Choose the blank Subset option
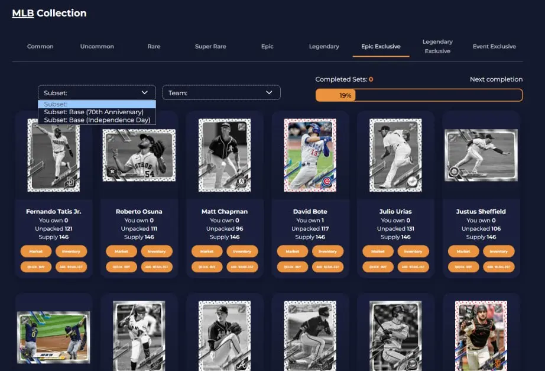 point(96,104)
